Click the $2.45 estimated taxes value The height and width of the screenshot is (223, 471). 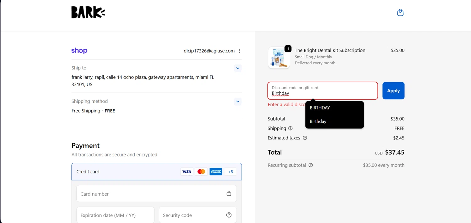399,138
